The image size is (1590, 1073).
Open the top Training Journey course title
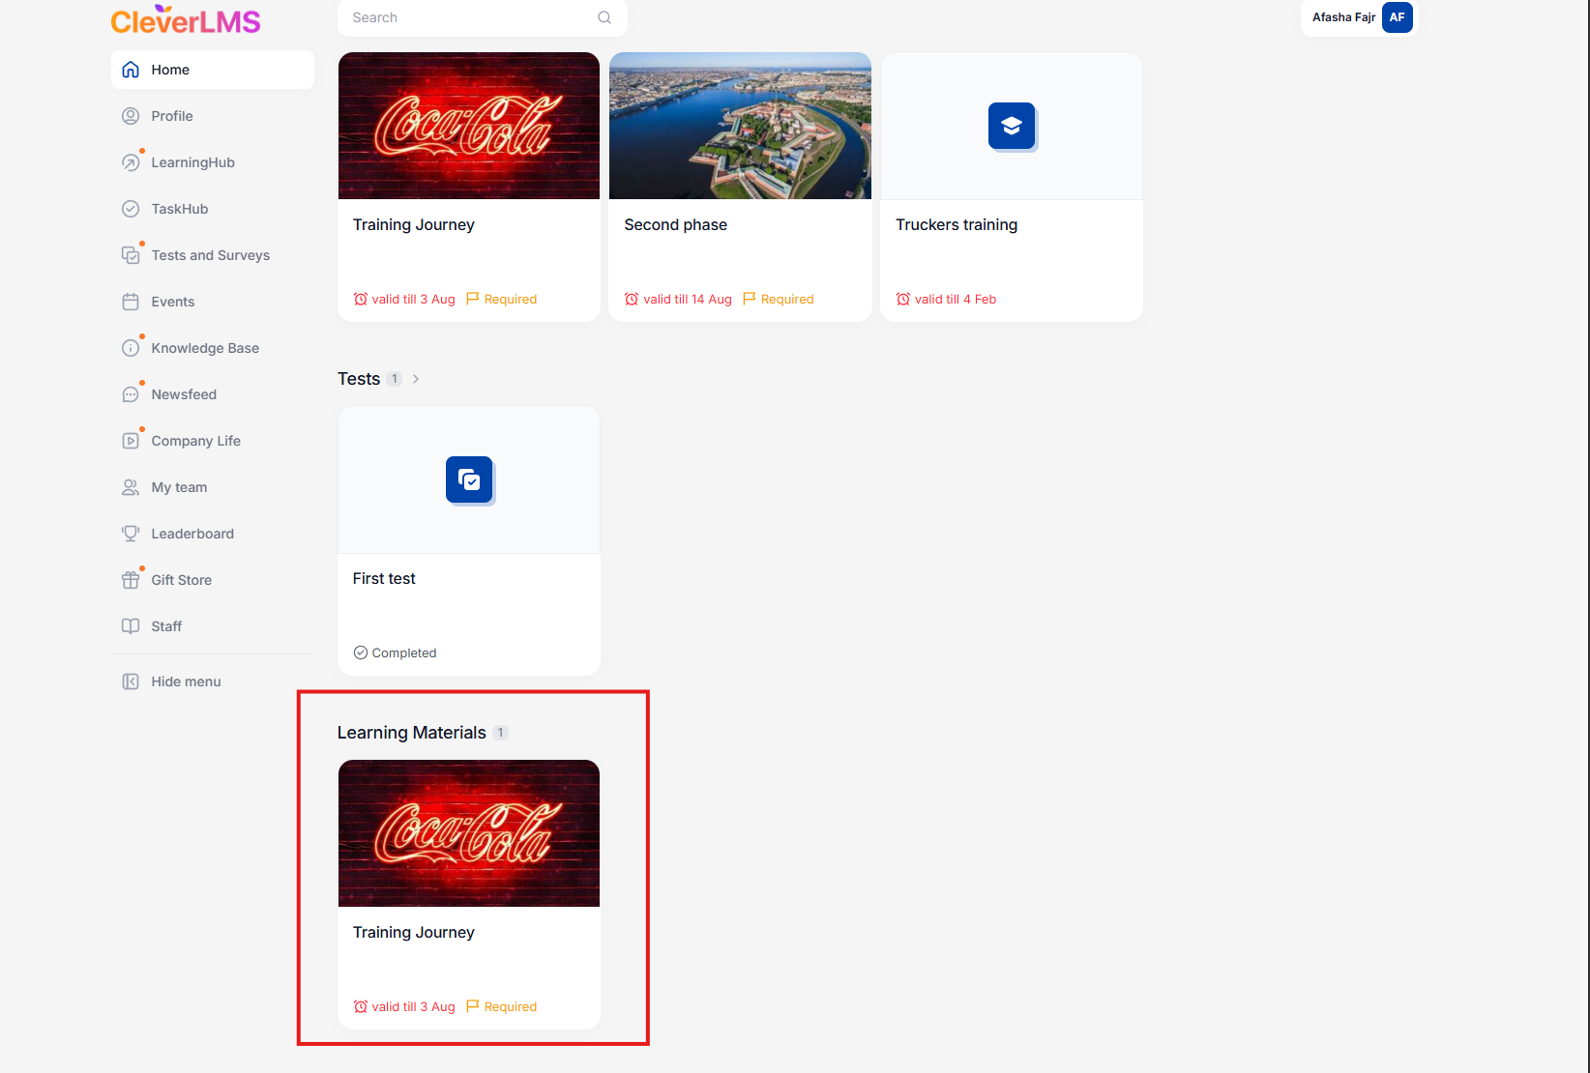[414, 224]
